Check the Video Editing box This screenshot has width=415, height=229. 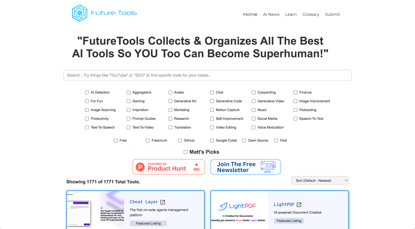(x=212, y=127)
